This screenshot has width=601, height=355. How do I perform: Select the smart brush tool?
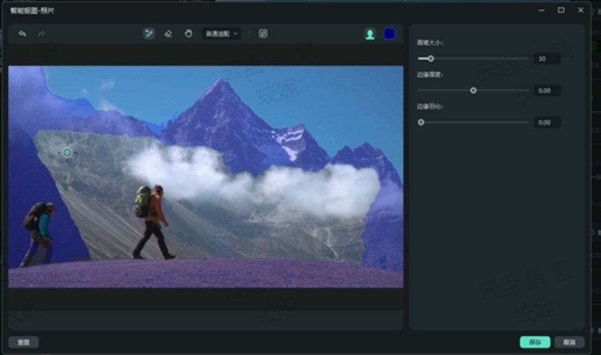[149, 34]
